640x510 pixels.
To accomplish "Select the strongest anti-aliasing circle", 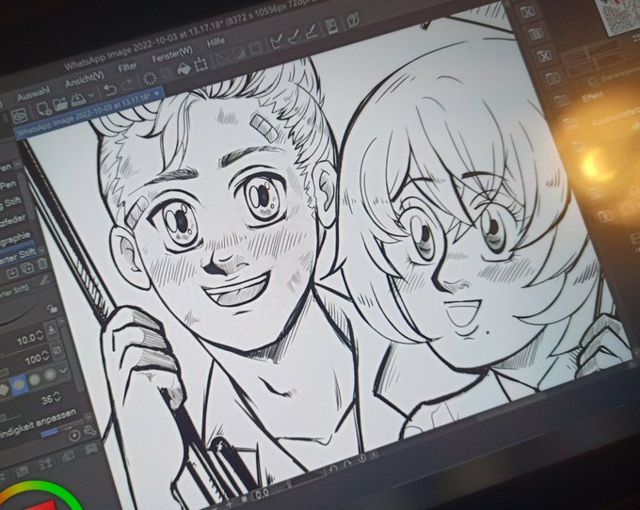I will (x=50, y=375).
